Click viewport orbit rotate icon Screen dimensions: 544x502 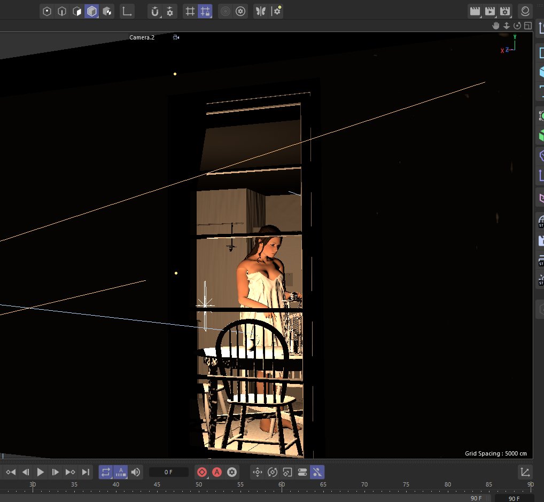(517, 26)
